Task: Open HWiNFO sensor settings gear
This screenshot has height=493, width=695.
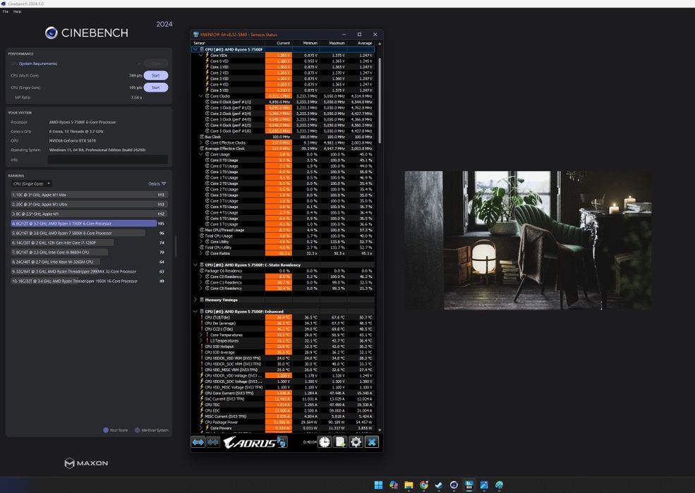Action: [356, 442]
